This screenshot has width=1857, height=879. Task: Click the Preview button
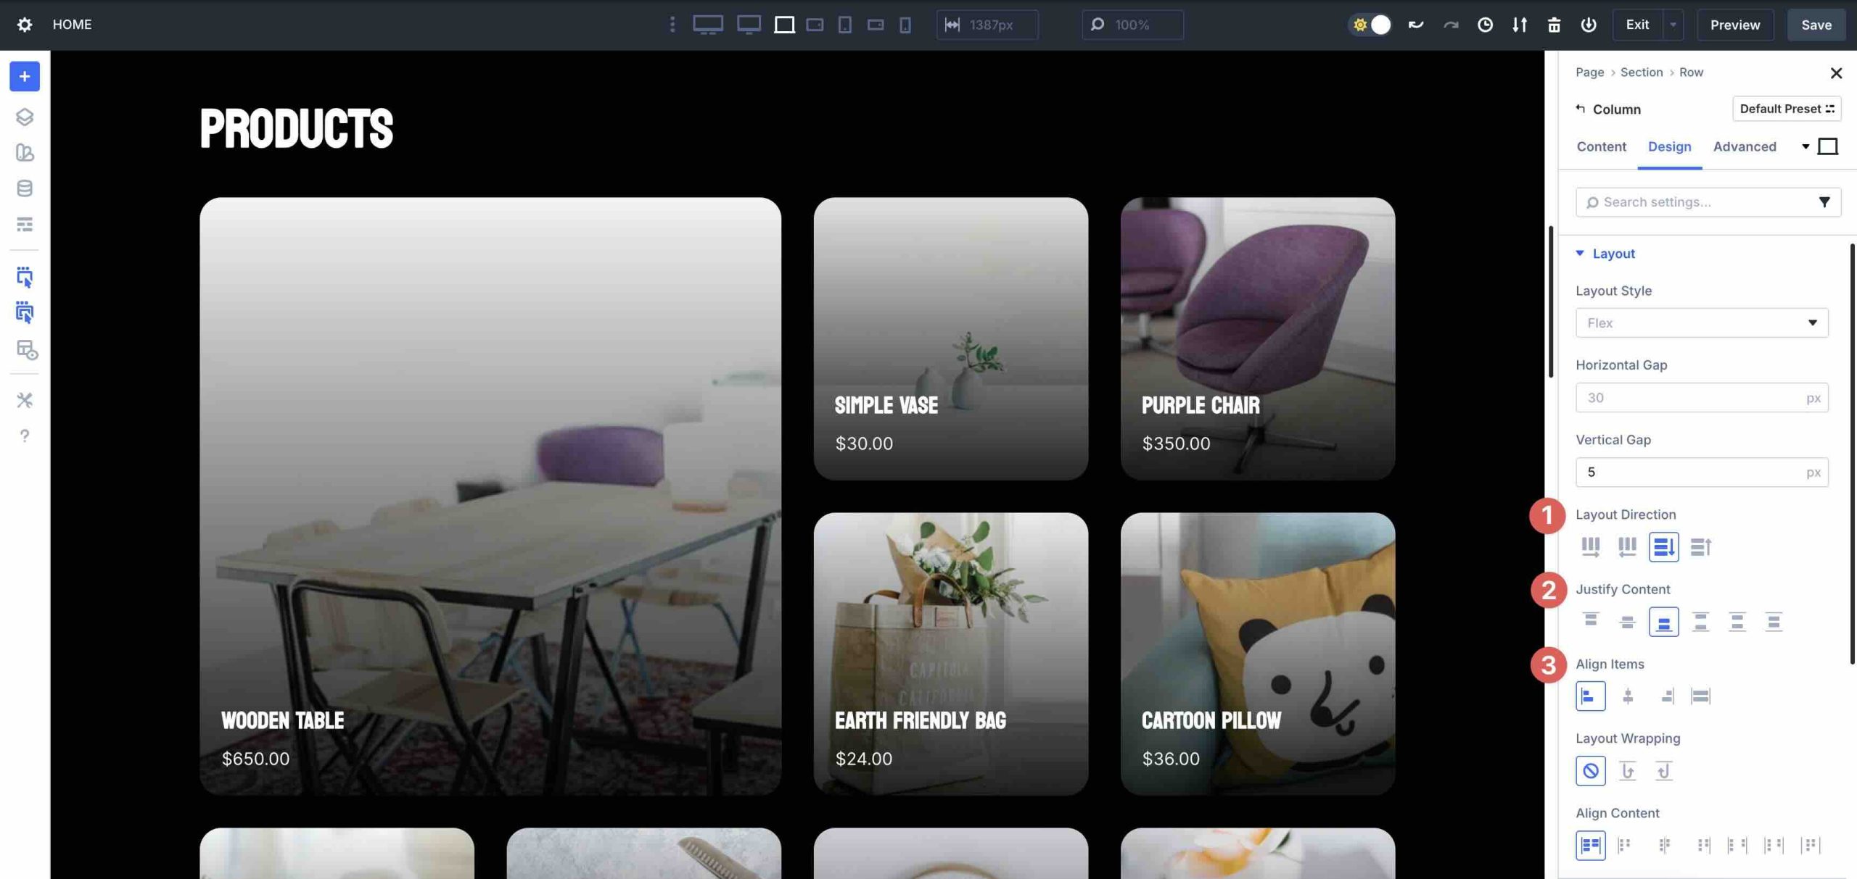(x=1735, y=24)
